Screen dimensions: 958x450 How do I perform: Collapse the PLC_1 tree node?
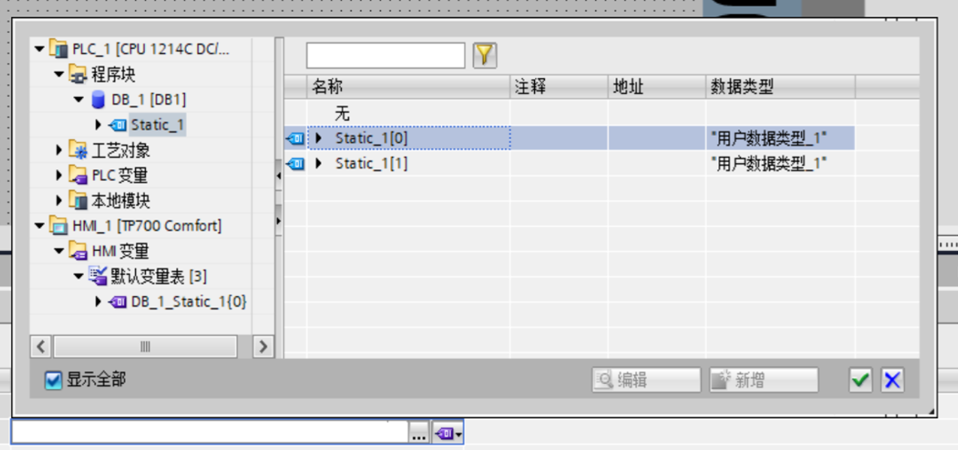pyautogui.click(x=40, y=50)
